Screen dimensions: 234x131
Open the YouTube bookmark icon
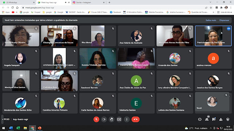click(13, 12)
